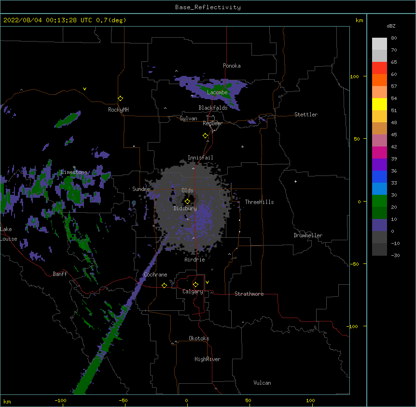Click the yellow diamond marker above RockyMH
This screenshot has height=407, width=416.
(121, 99)
